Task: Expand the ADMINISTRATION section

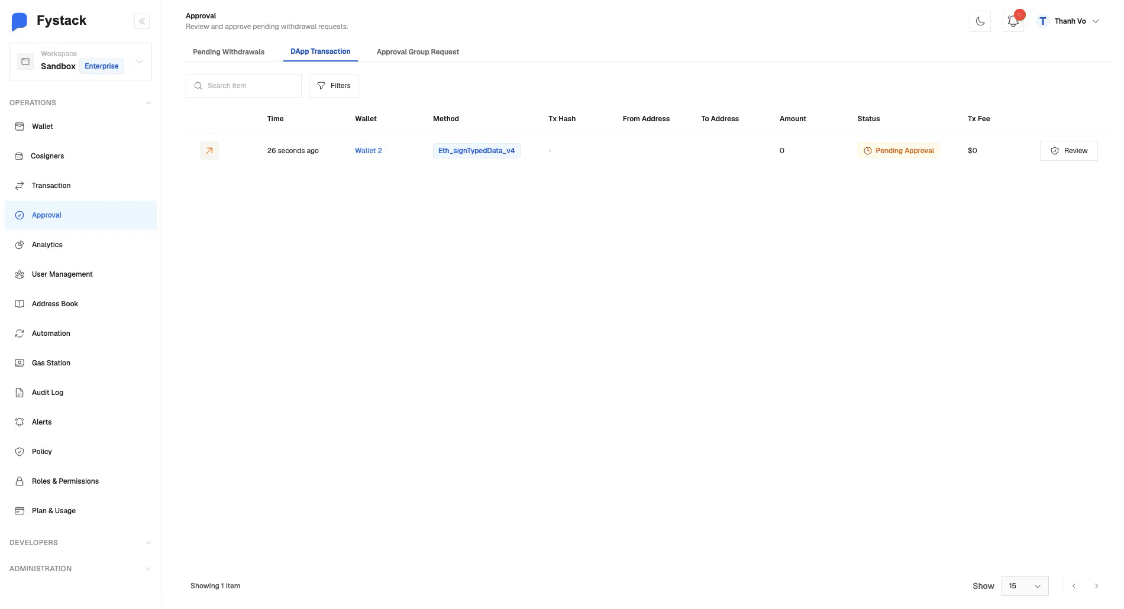Action: pos(80,569)
